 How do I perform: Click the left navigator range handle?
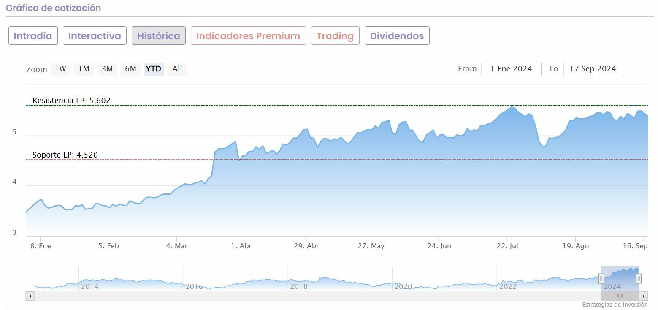tap(601, 278)
